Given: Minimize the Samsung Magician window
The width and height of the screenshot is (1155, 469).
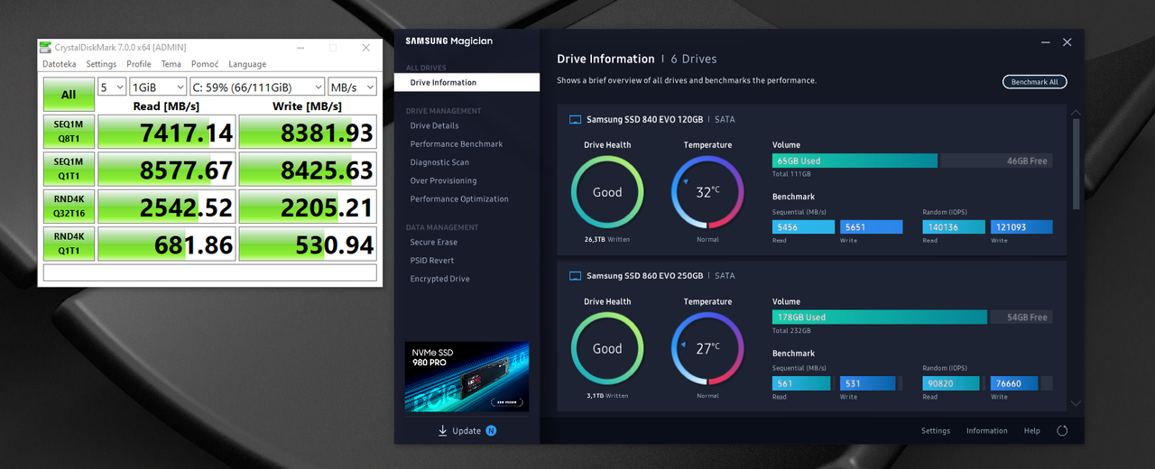Looking at the screenshot, I should [1046, 42].
